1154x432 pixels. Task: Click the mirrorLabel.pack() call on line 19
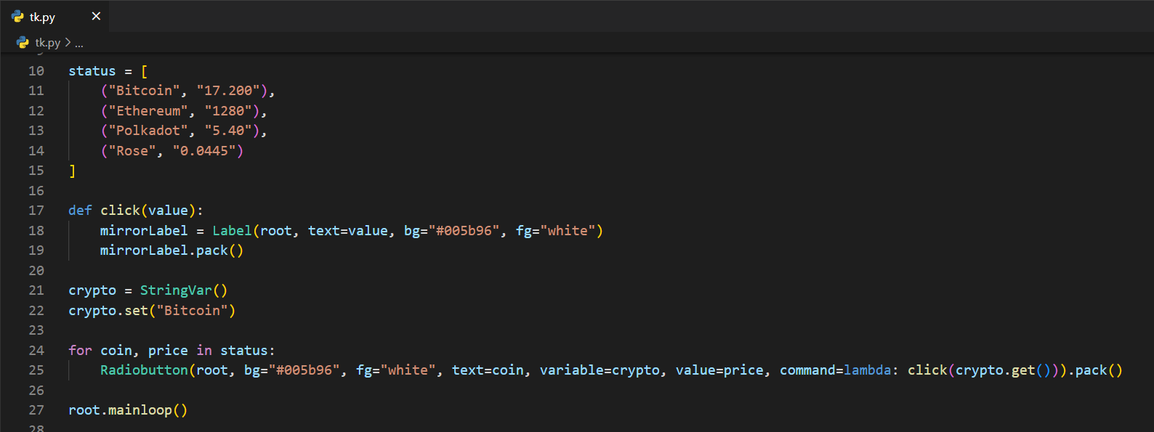pyautogui.click(x=172, y=250)
